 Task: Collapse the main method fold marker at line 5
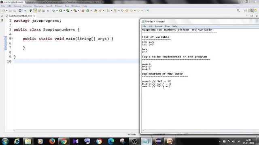click(x=13, y=39)
